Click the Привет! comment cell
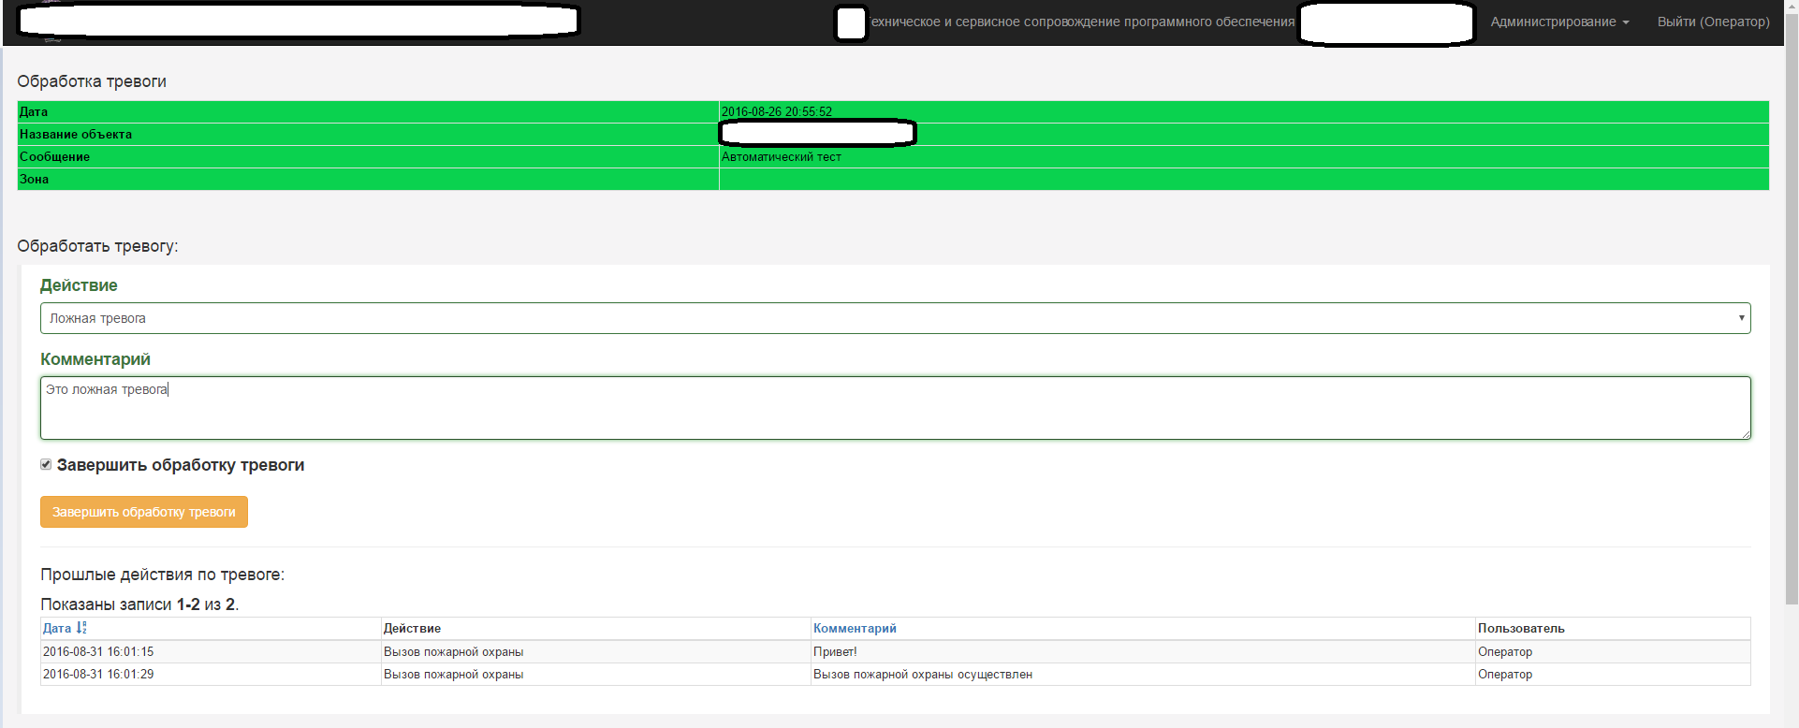 (x=835, y=651)
